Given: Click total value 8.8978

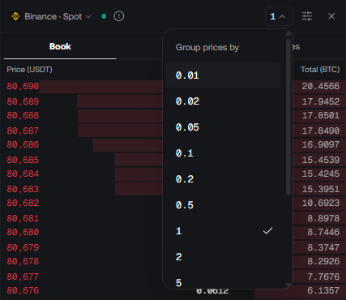Looking at the screenshot, I should [323, 218].
